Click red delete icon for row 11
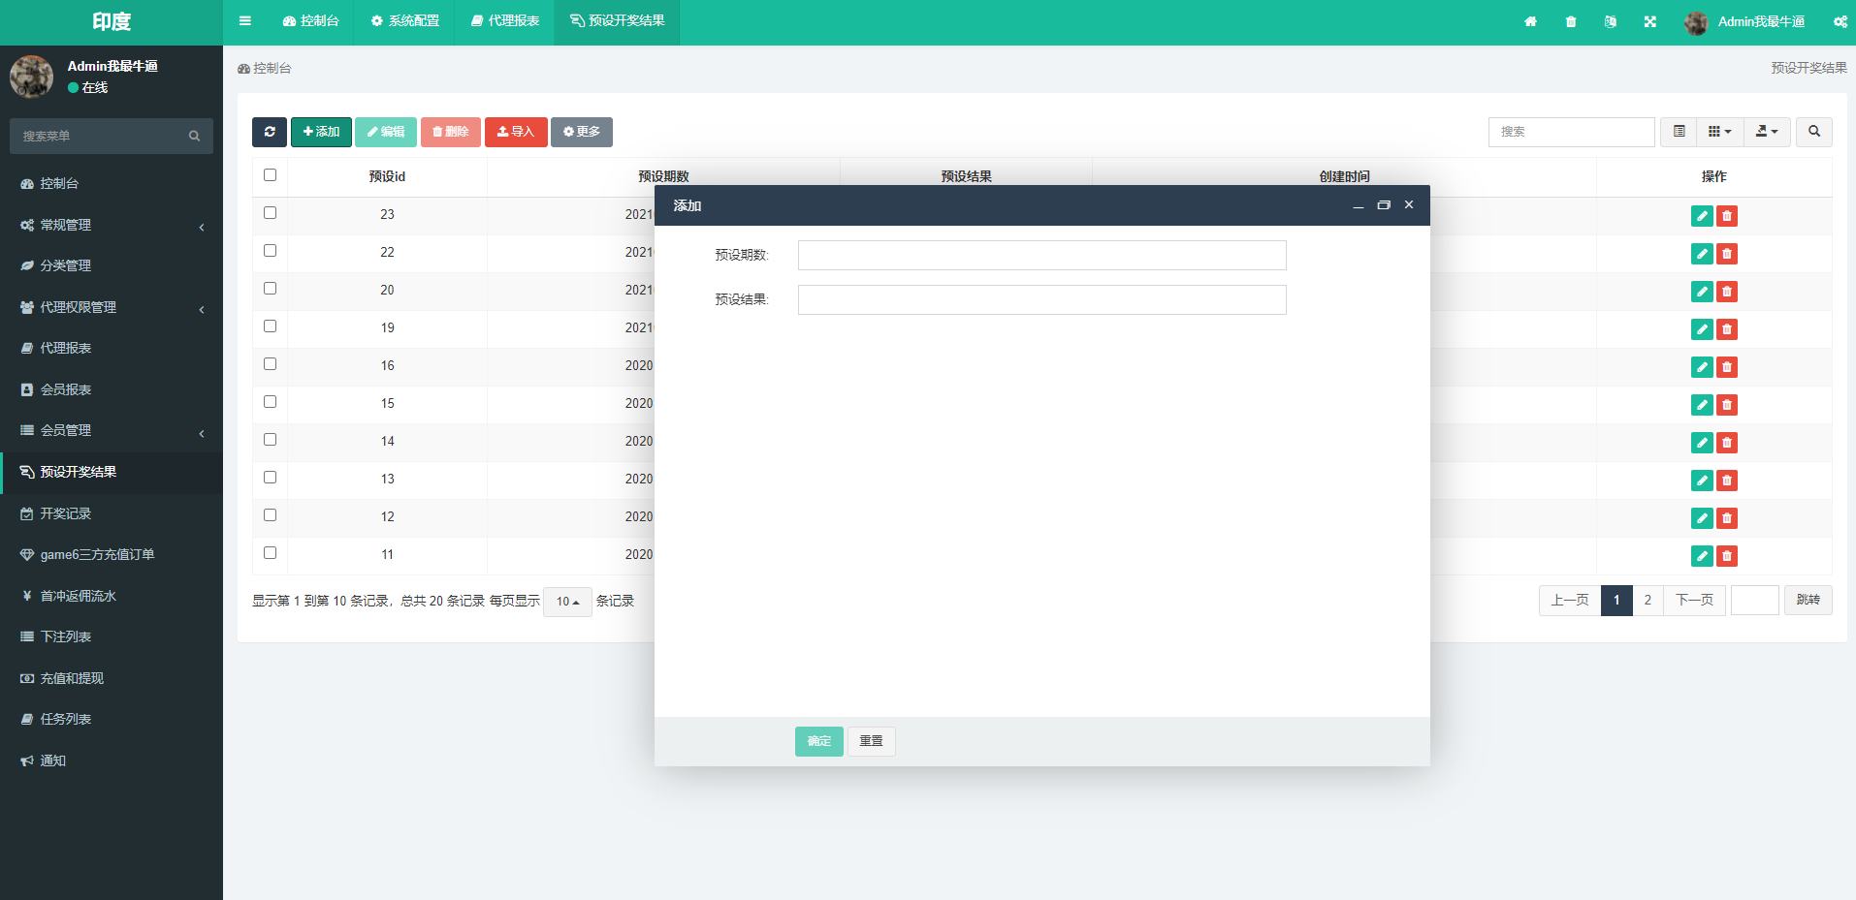 [1727, 556]
